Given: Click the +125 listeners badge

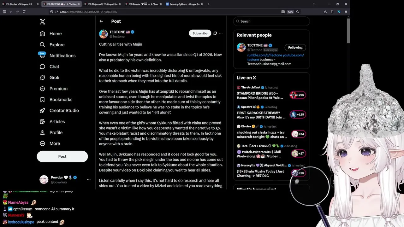Looking at the screenshot, I should click(298, 114).
